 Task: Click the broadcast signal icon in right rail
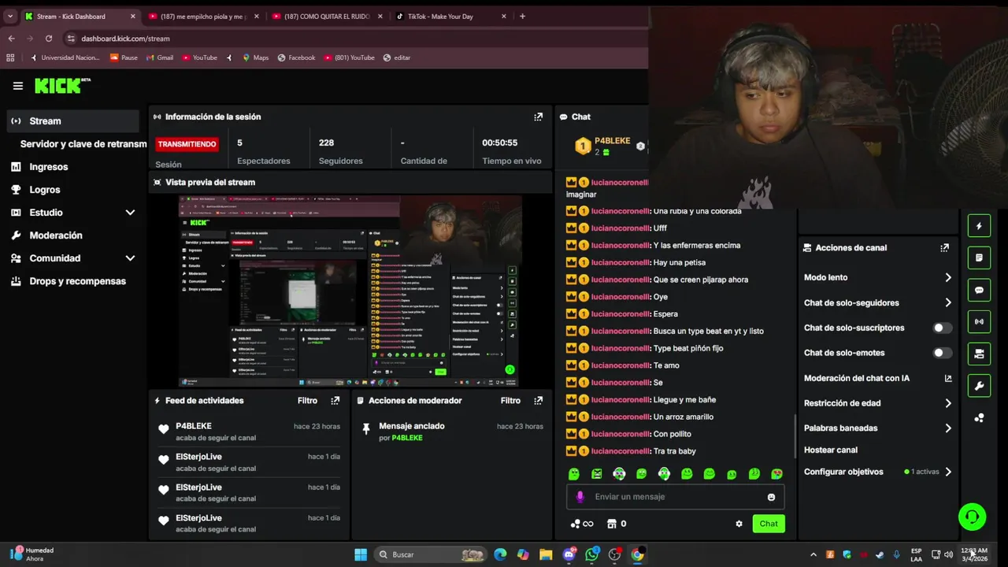[x=979, y=321]
